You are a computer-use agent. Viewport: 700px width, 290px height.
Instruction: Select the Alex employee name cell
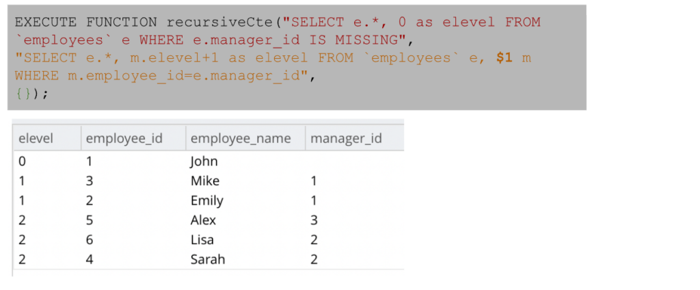[x=203, y=220]
